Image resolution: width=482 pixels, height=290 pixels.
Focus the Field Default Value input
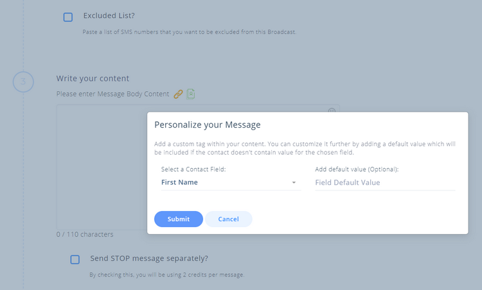click(x=384, y=182)
